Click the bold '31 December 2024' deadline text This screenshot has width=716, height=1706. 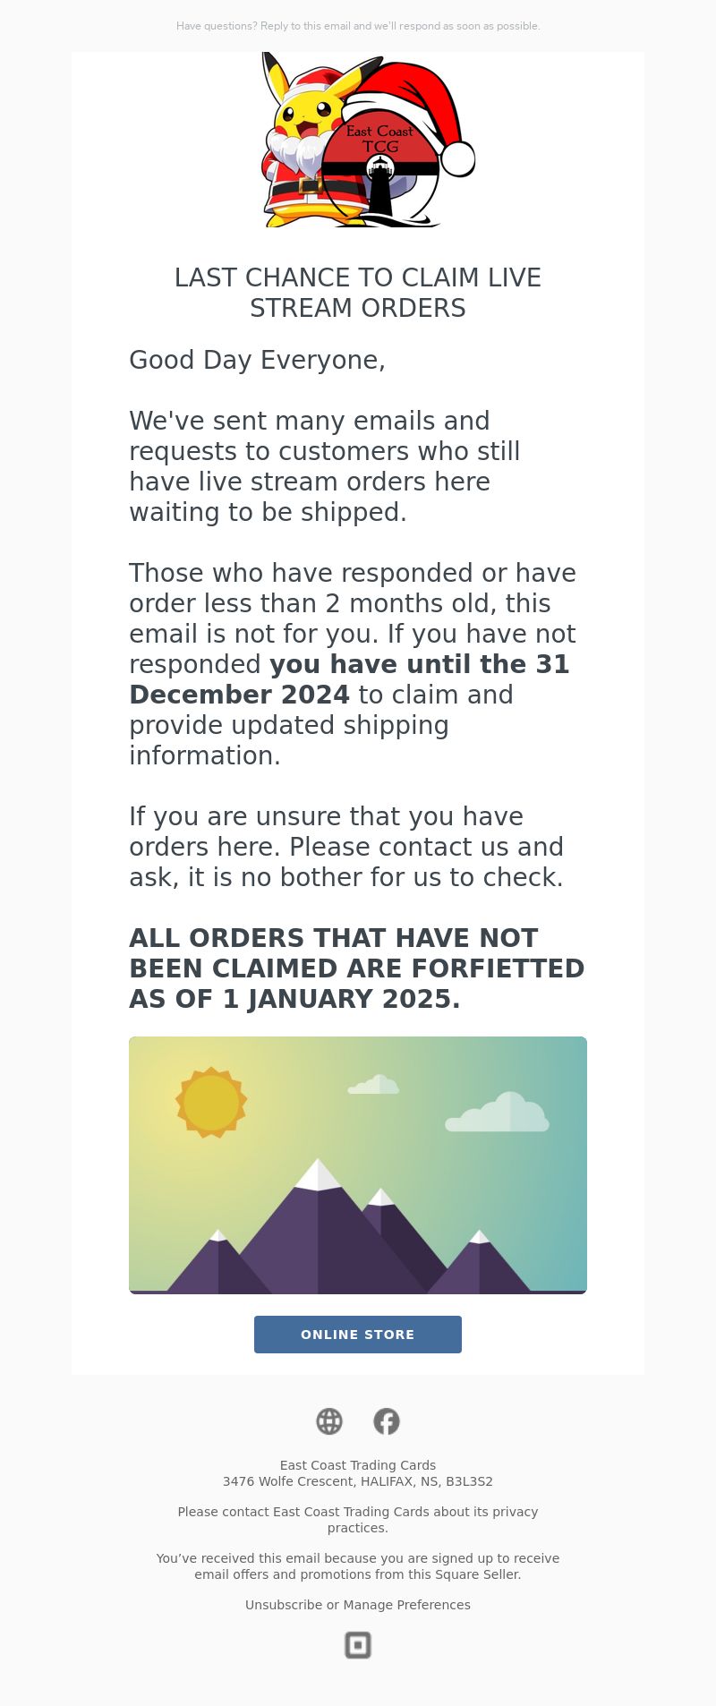(x=349, y=679)
